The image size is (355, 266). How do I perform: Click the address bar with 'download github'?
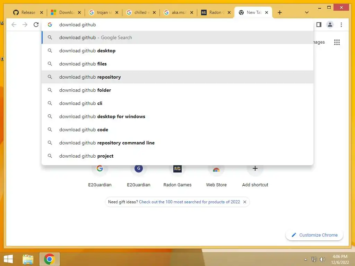[x=177, y=25]
